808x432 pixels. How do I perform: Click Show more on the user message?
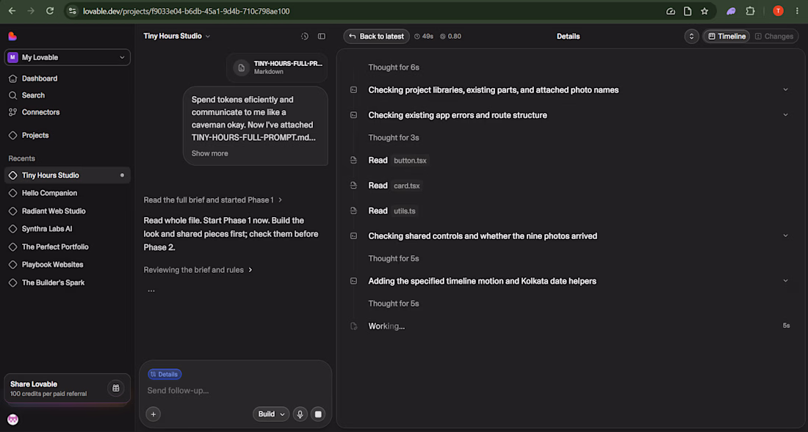point(210,153)
